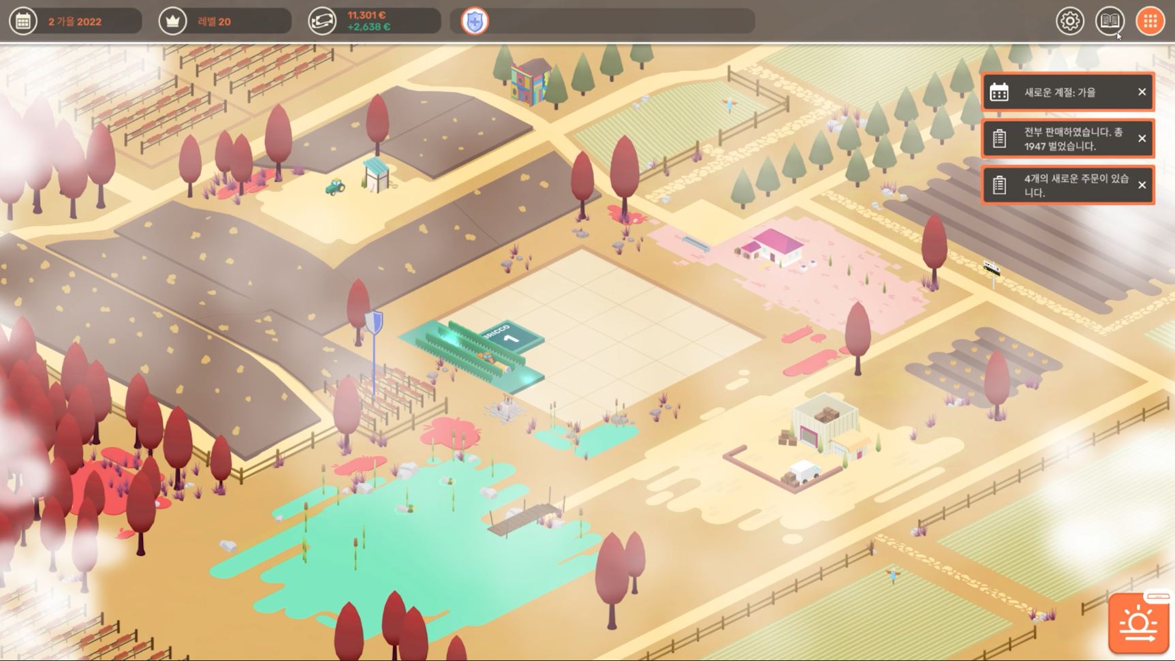The image size is (1175, 661).
Task: Dismiss the '4개의 새로운 주문' notification
Action: [1142, 185]
